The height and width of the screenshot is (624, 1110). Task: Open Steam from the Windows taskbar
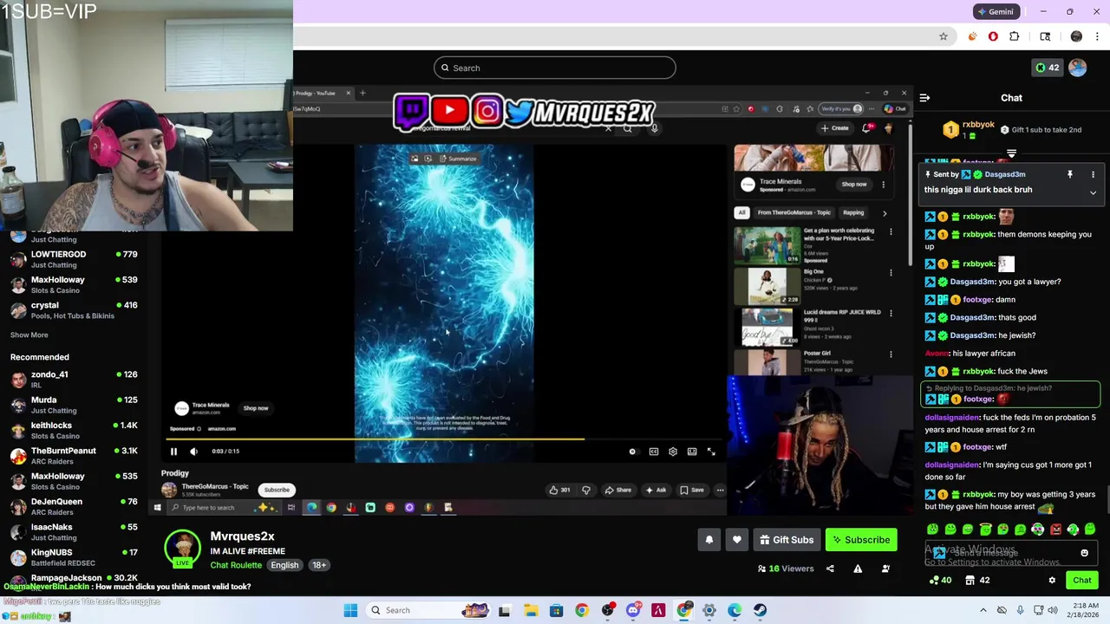pos(760,610)
